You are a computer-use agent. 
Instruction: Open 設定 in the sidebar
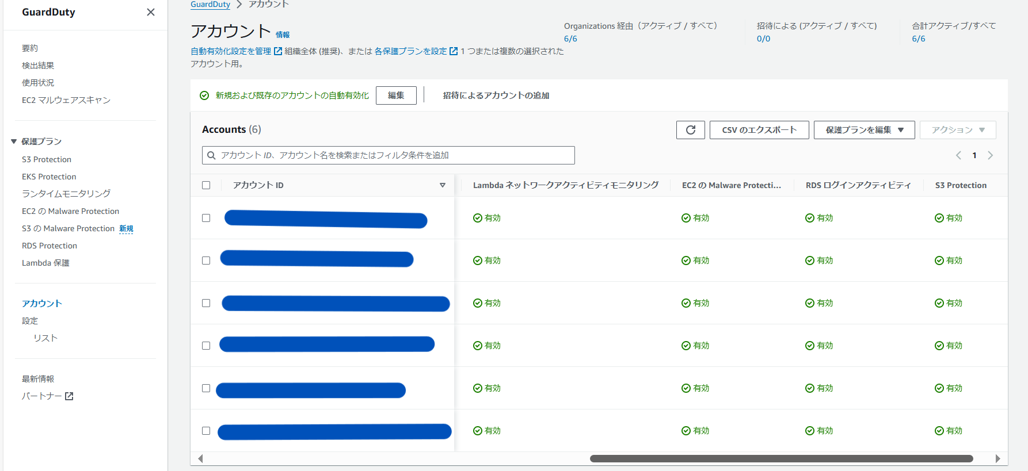[30, 321]
